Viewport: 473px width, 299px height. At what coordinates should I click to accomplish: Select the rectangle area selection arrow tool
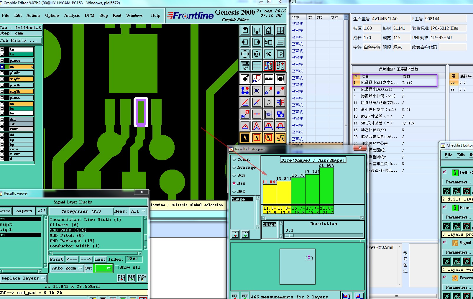[x=257, y=138]
